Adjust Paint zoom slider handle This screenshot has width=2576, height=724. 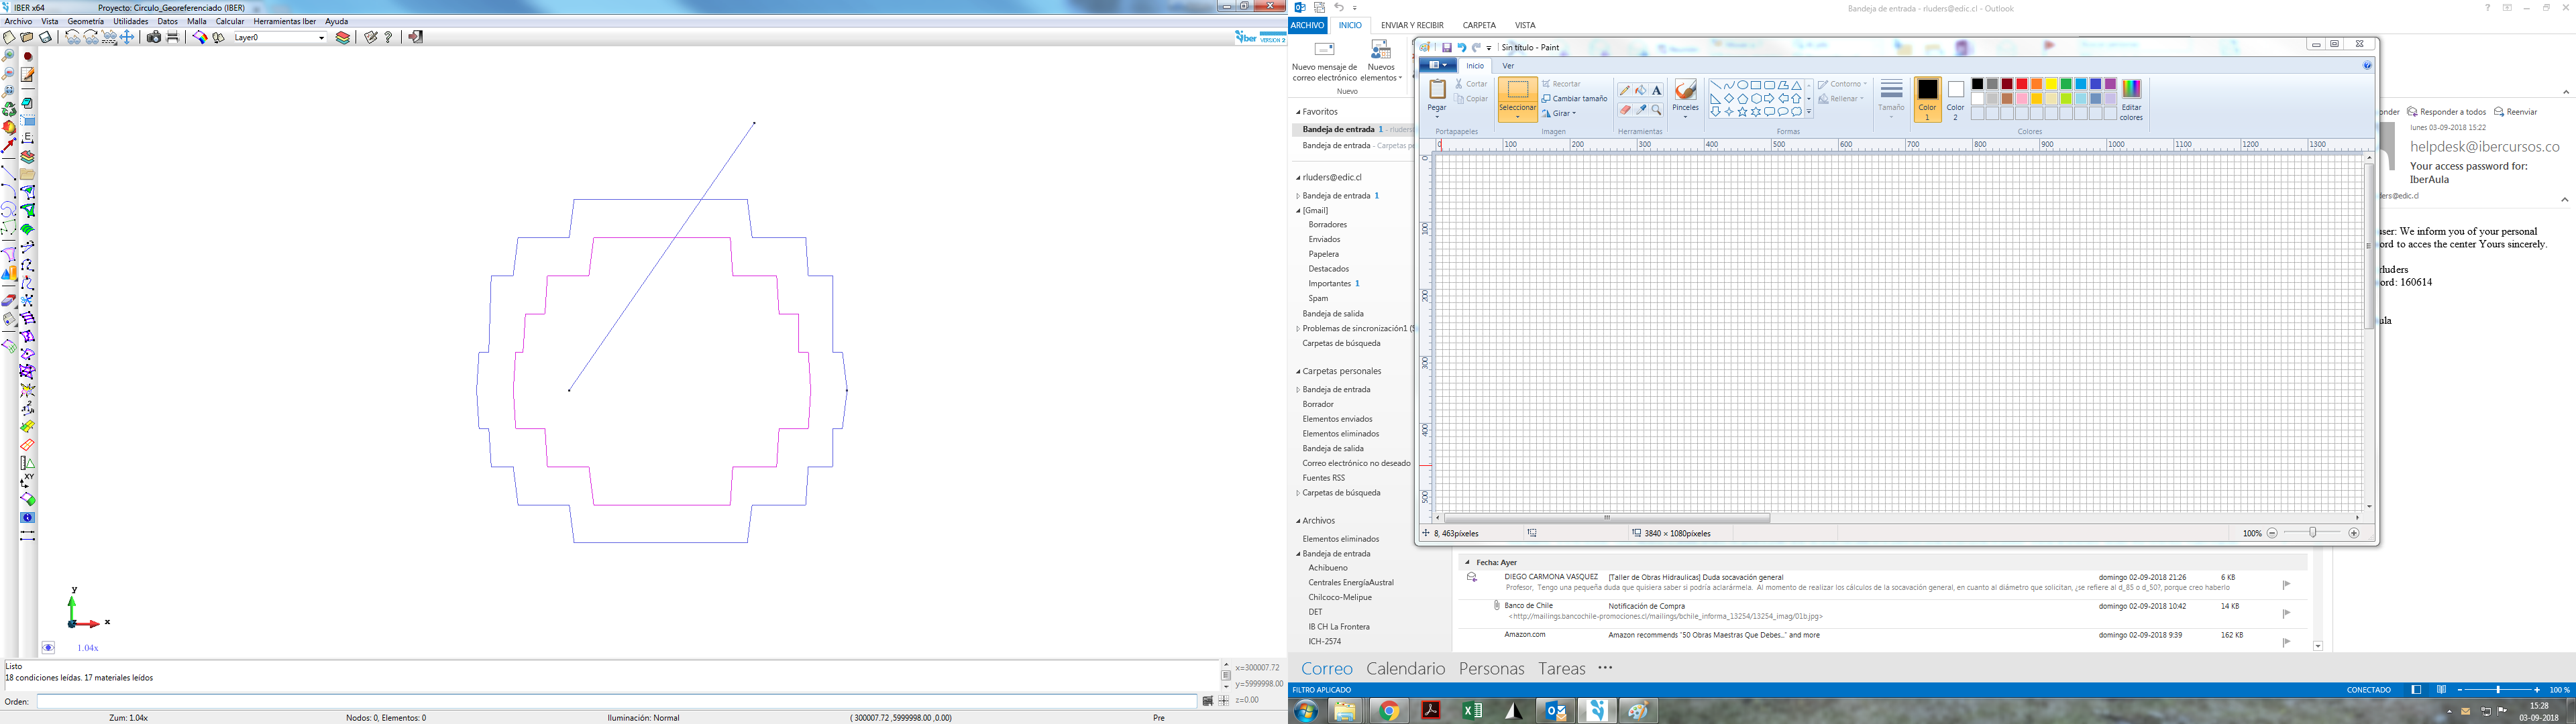[x=2313, y=533]
